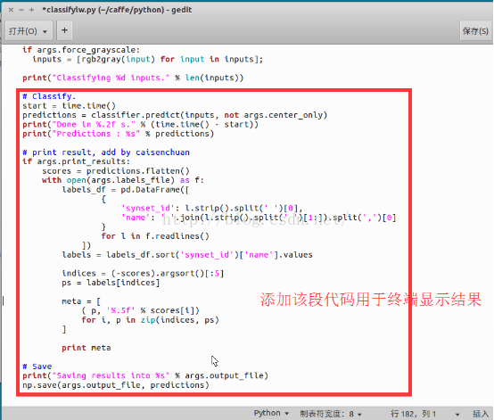This screenshot has height=420, width=494.
Task: Click the '# print result, add by caisenchuan' comment
Action: tap(106, 152)
